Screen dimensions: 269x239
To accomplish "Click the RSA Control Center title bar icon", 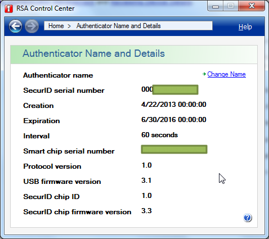I will [x=8, y=8].
